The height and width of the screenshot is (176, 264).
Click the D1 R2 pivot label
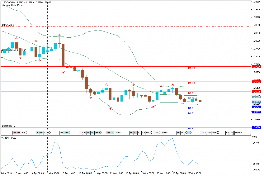(192, 83)
